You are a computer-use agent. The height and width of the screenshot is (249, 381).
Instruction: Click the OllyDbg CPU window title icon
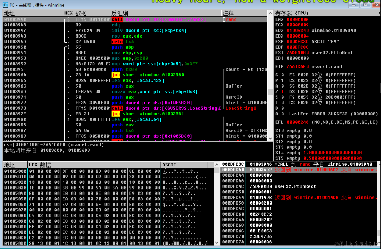[x=5, y=5]
